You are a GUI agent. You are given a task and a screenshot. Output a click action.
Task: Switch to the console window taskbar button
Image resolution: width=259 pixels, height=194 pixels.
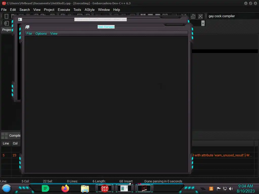click(x=124, y=188)
